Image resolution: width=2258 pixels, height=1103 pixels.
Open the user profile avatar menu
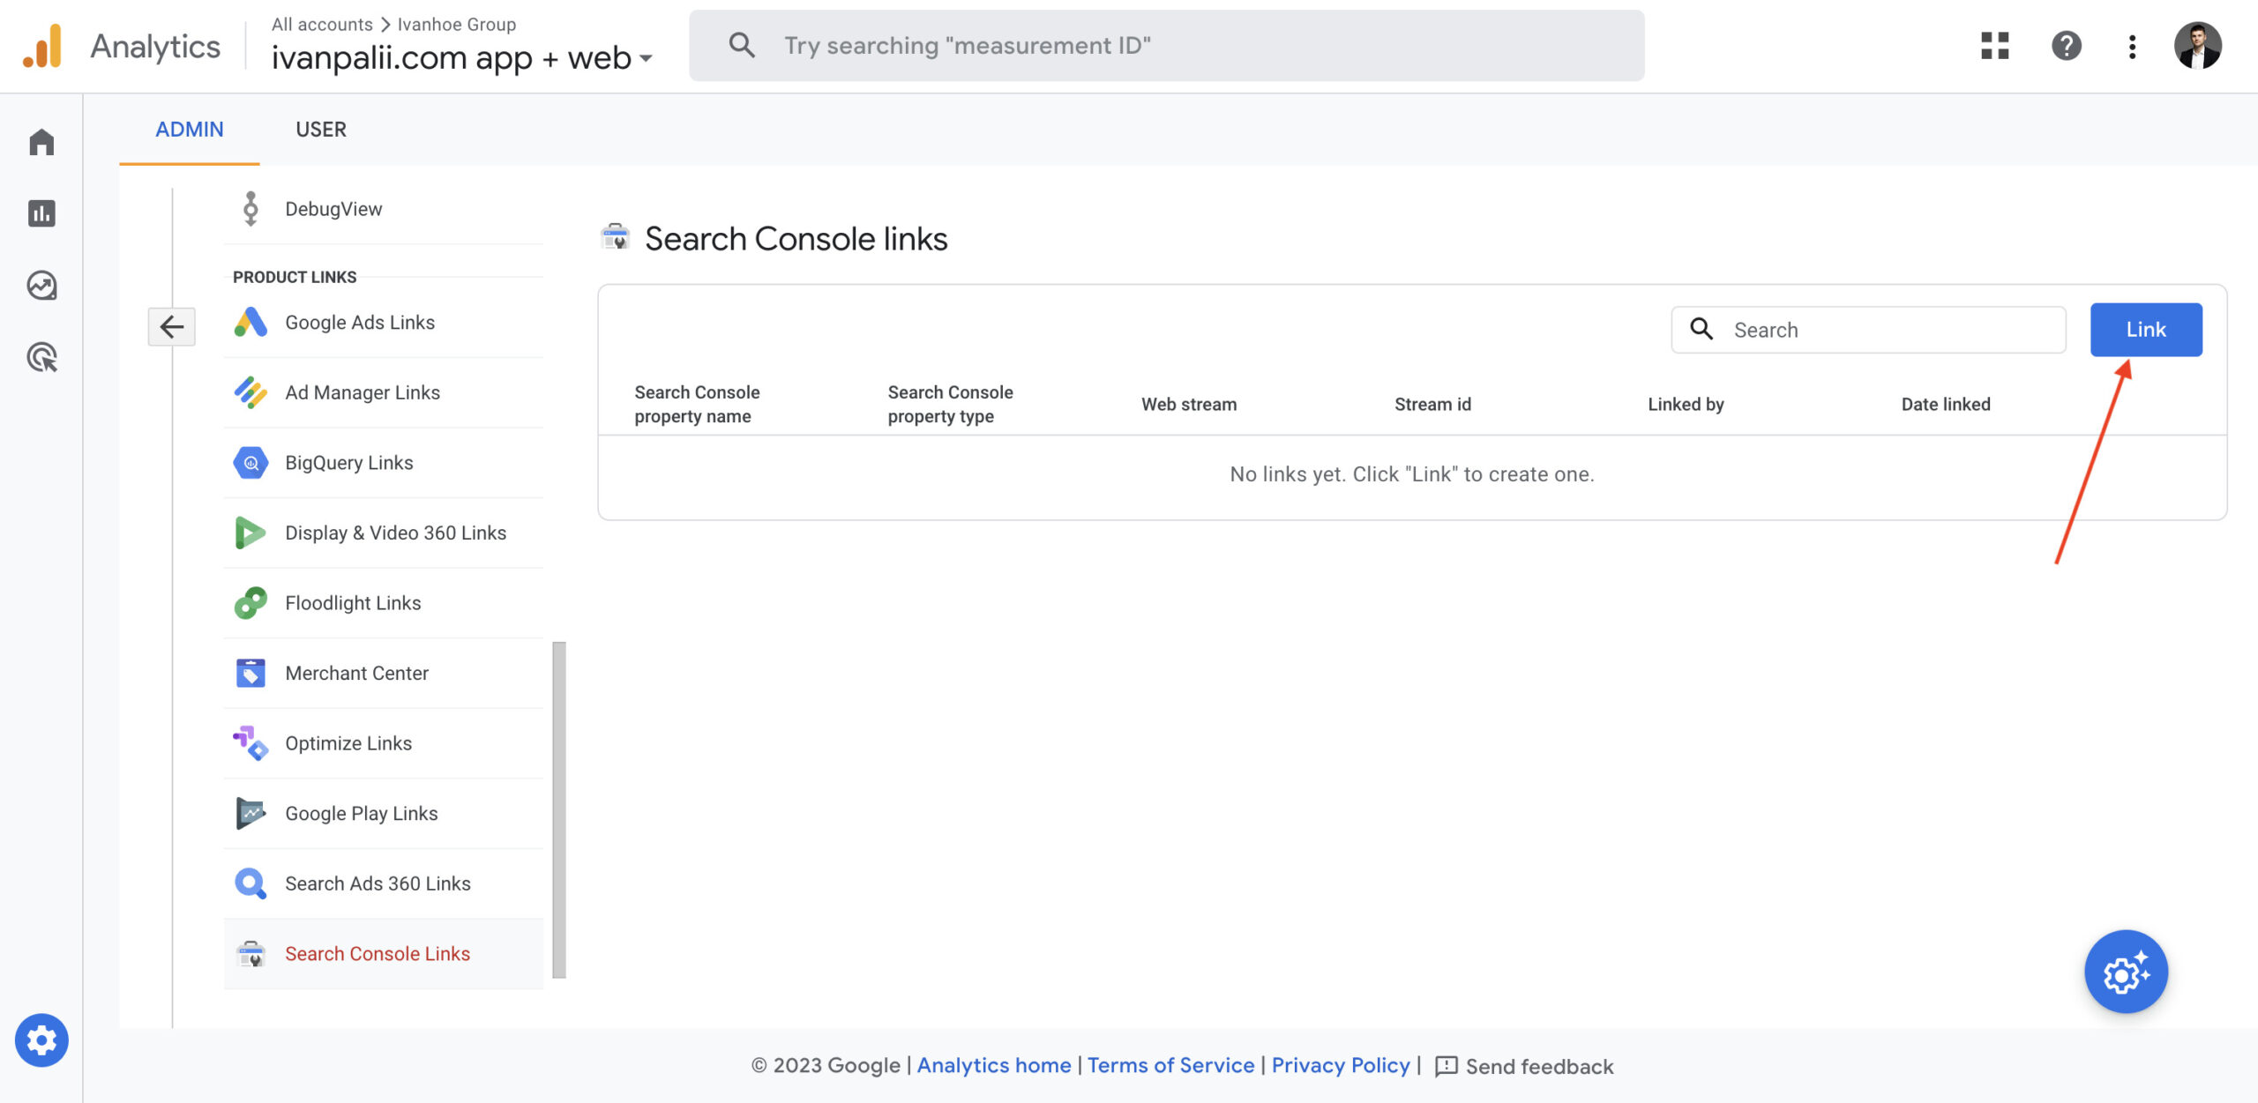[x=2197, y=46]
